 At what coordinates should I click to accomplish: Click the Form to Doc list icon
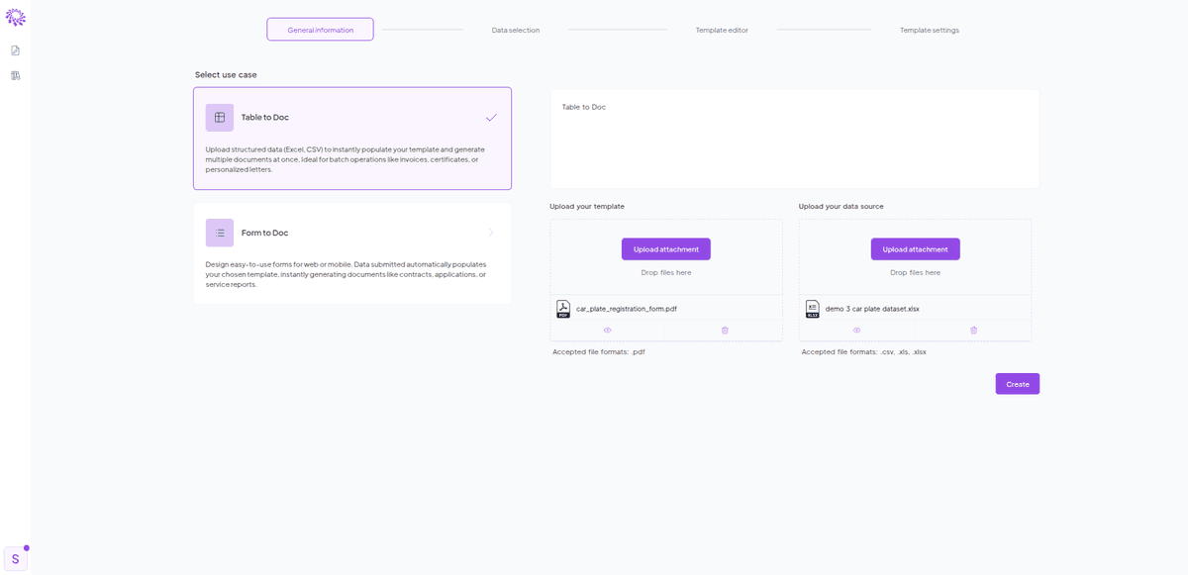tap(219, 233)
